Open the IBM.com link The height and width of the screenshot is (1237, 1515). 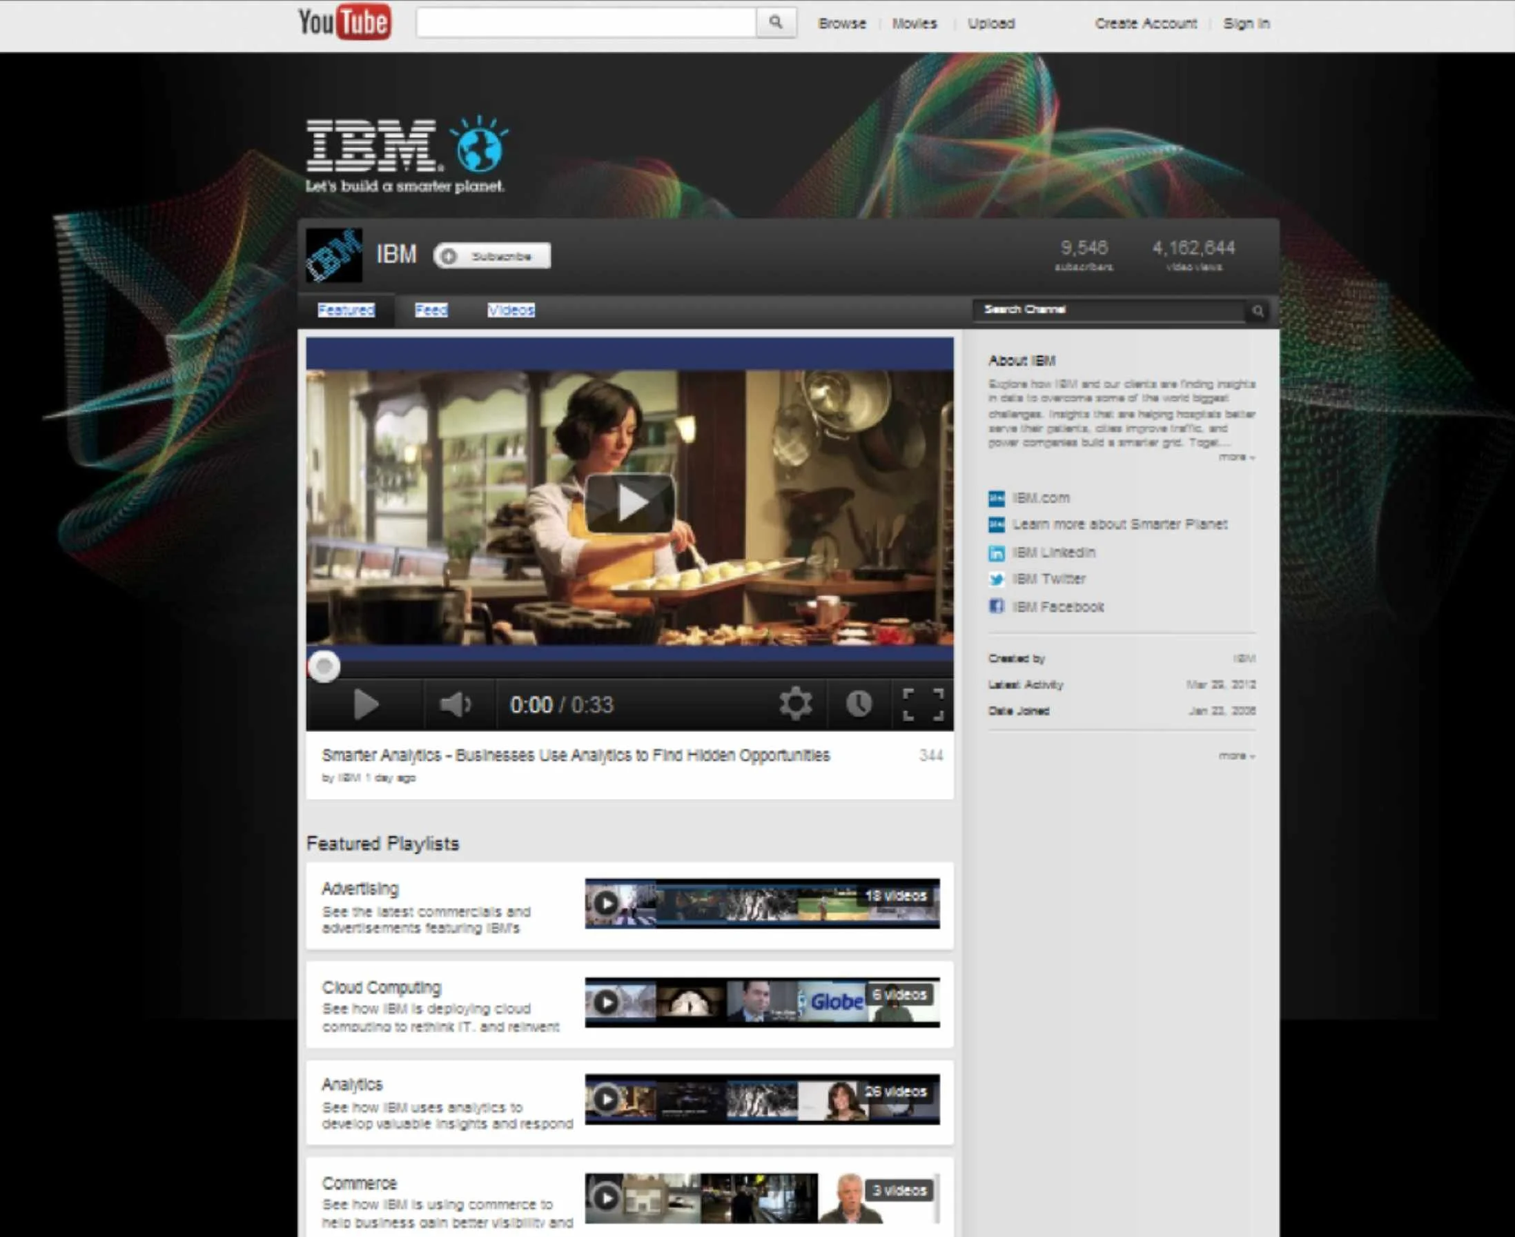(1041, 498)
